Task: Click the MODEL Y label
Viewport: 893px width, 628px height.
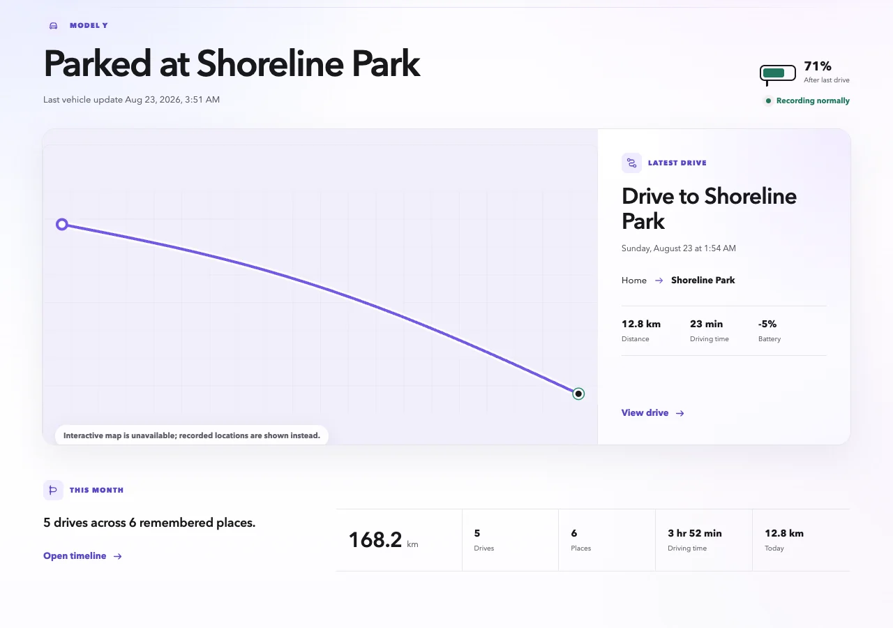Action: click(x=89, y=26)
